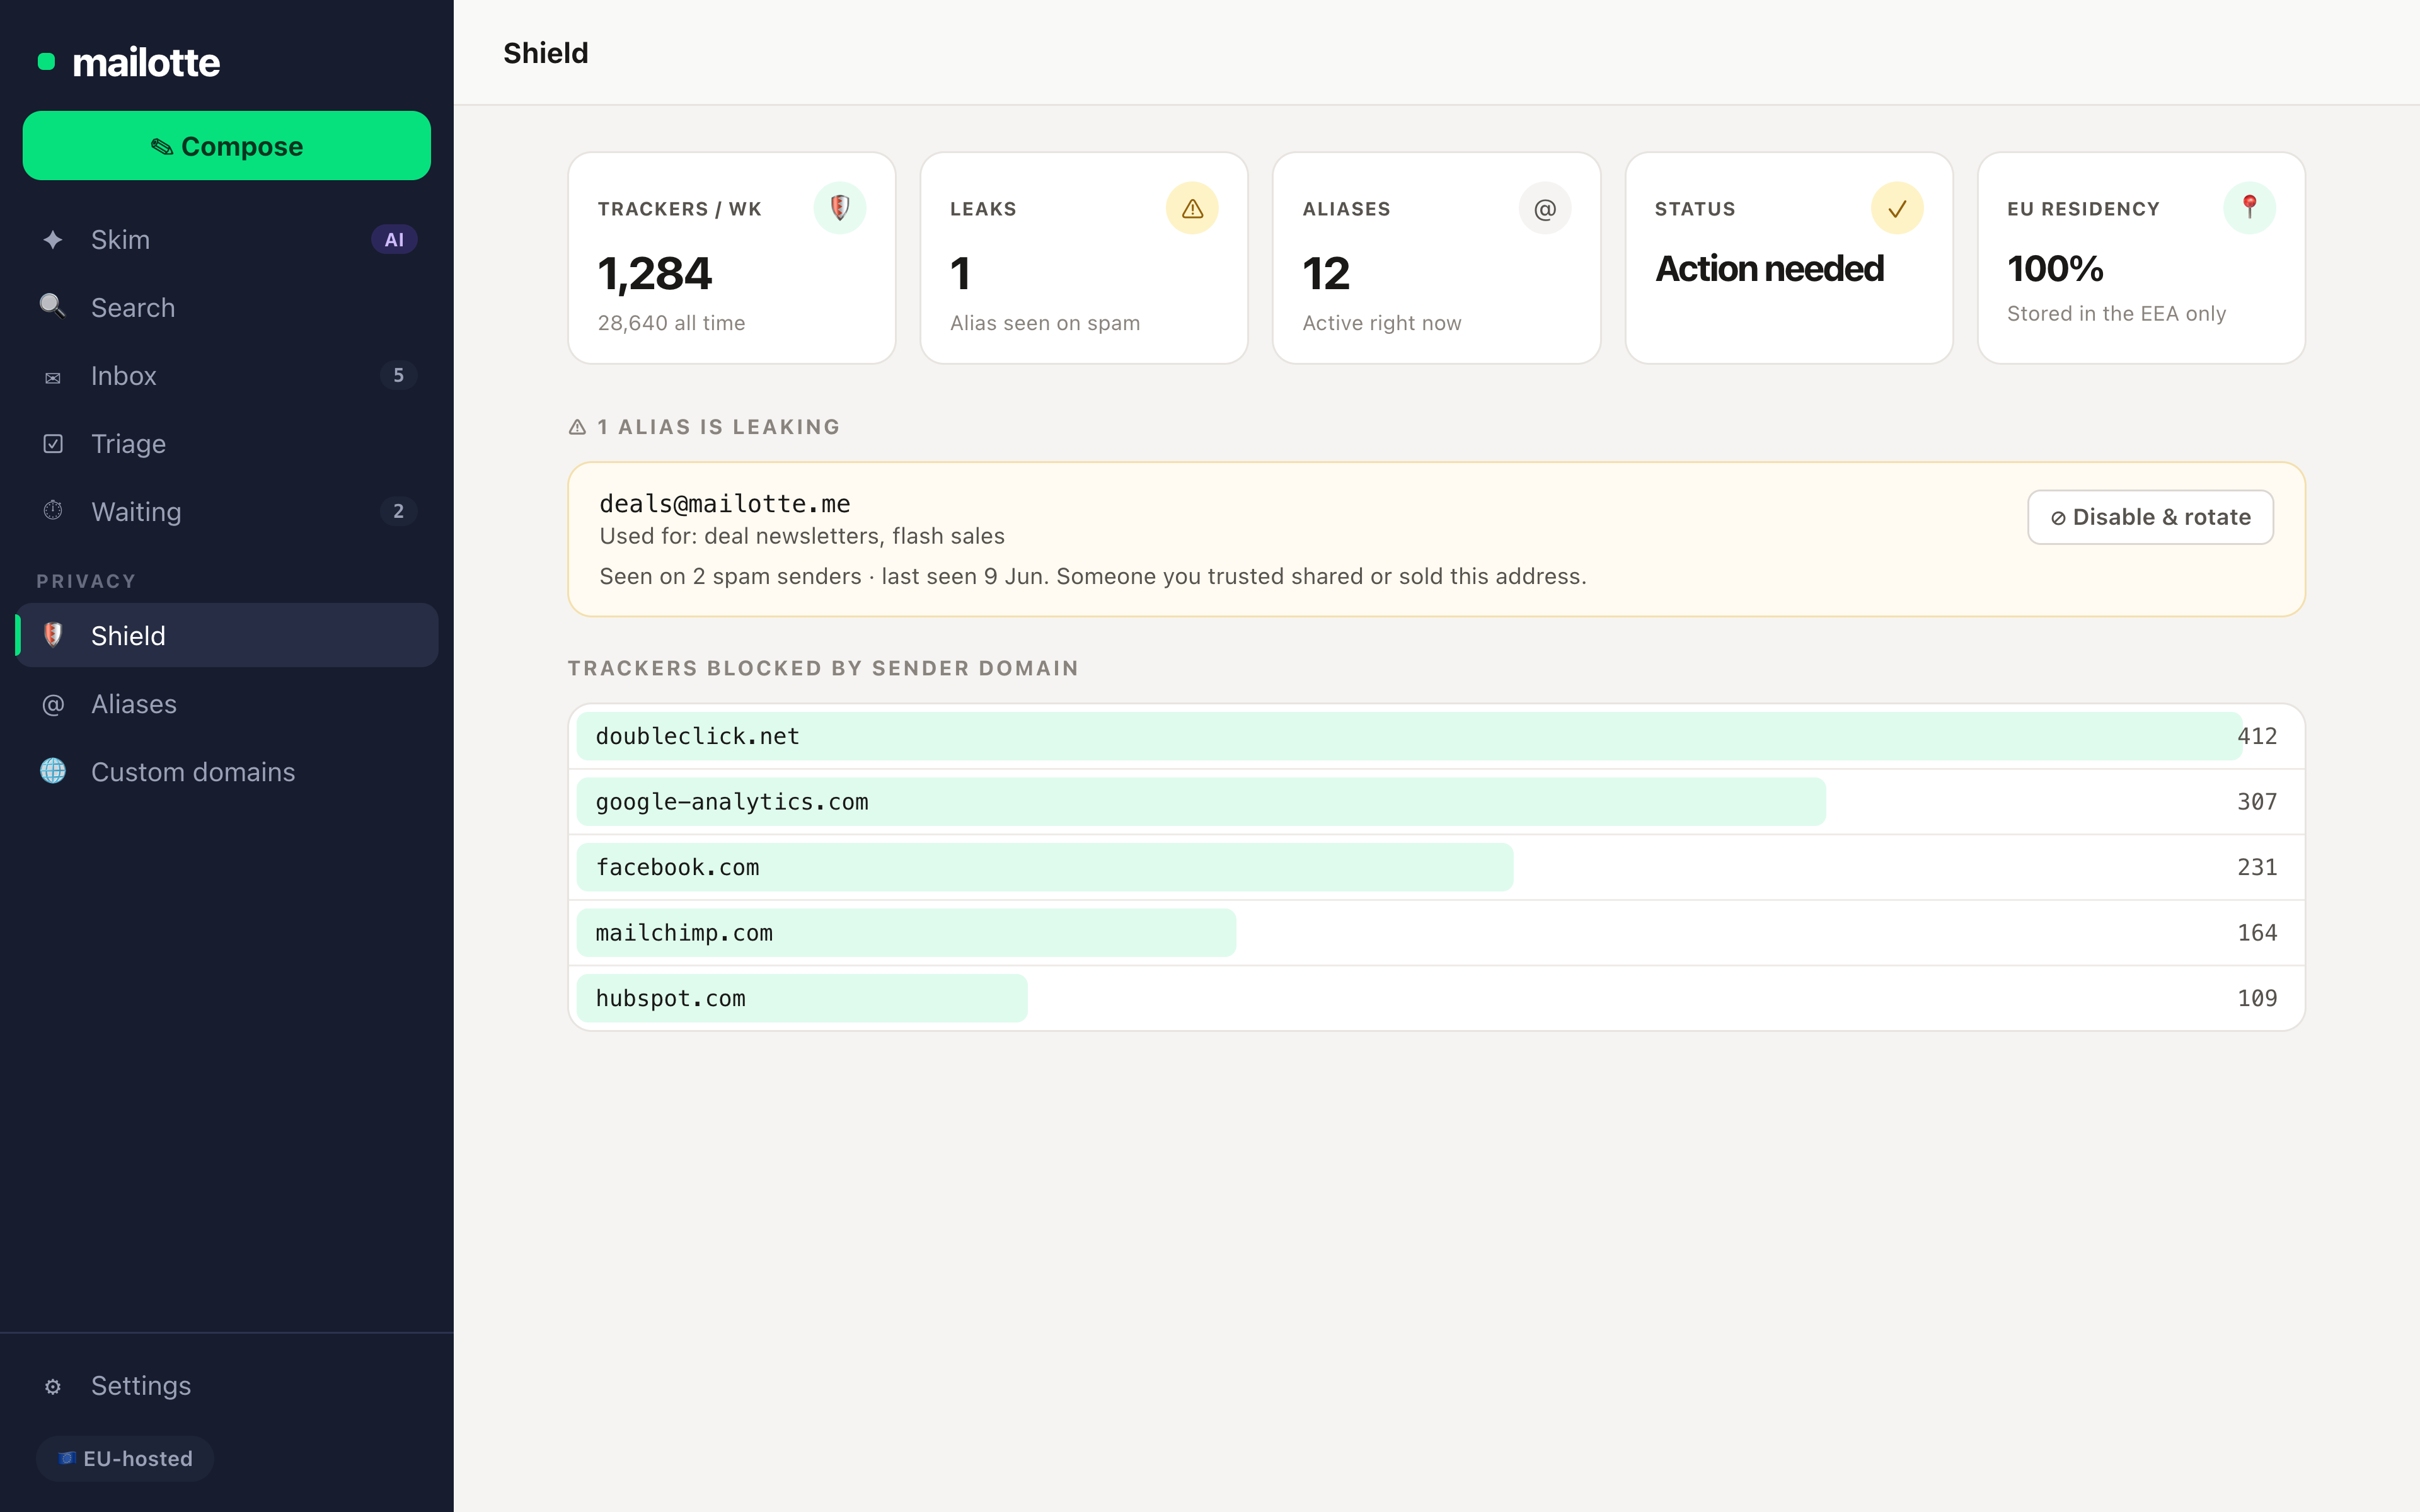Click 'Trackers blocked by sender domain' heading

(823, 668)
